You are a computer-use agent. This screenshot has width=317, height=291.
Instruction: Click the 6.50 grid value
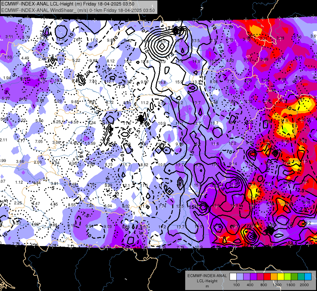coord(74,122)
